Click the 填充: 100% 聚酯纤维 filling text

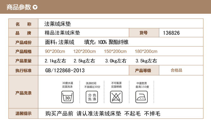tap(106, 42)
